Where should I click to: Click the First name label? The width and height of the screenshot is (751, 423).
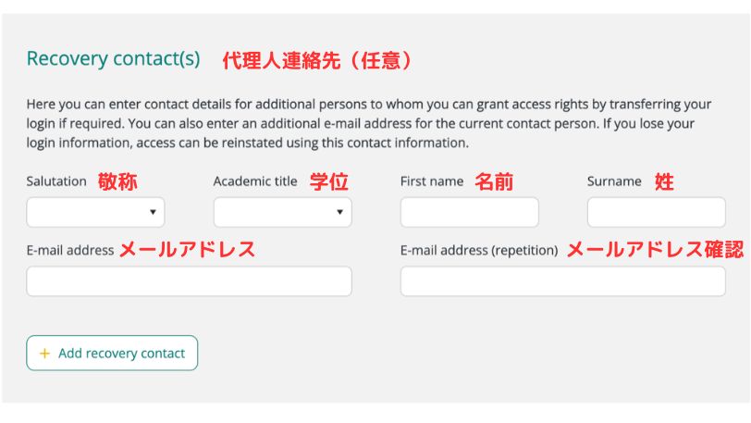point(432,181)
